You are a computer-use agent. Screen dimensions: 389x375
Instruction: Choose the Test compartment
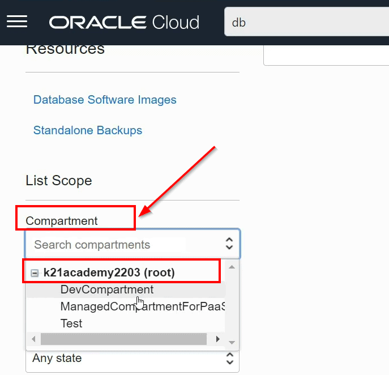(x=71, y=323)
